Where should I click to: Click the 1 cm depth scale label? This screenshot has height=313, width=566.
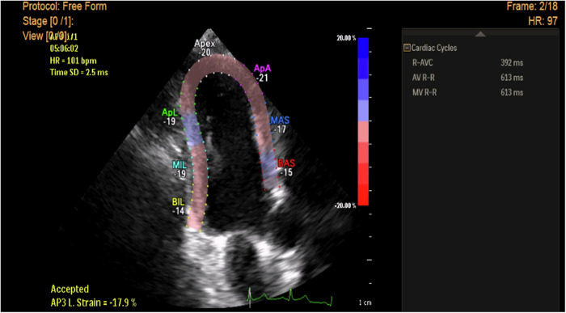[x=364, y=302]
